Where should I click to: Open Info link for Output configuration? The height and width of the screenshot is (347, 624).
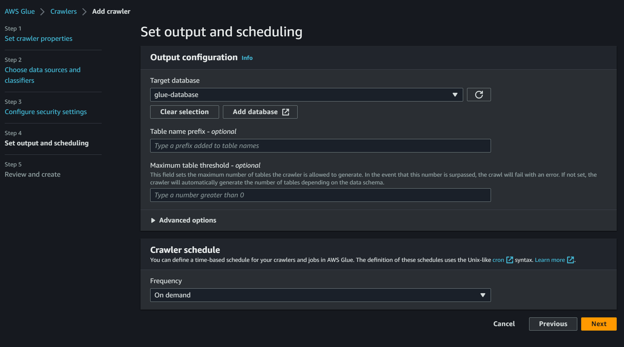click(247, 58)
